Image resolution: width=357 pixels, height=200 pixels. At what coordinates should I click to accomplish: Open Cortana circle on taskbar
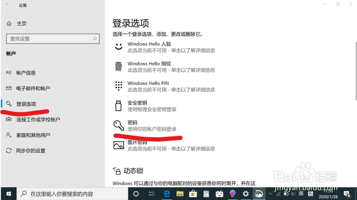click(136, 194)
